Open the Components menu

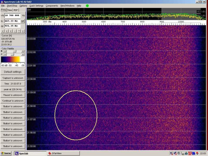[52, 6]
